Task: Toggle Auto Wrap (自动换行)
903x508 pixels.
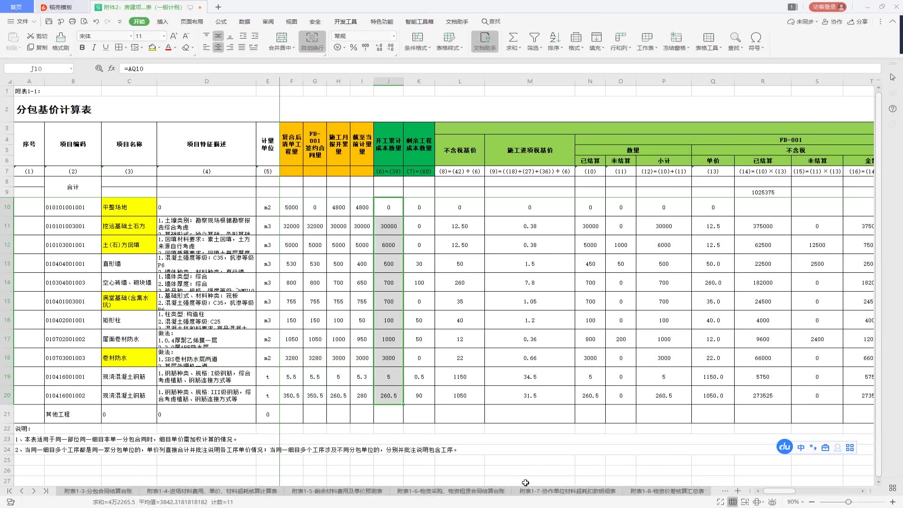Action: pos(312,41)
